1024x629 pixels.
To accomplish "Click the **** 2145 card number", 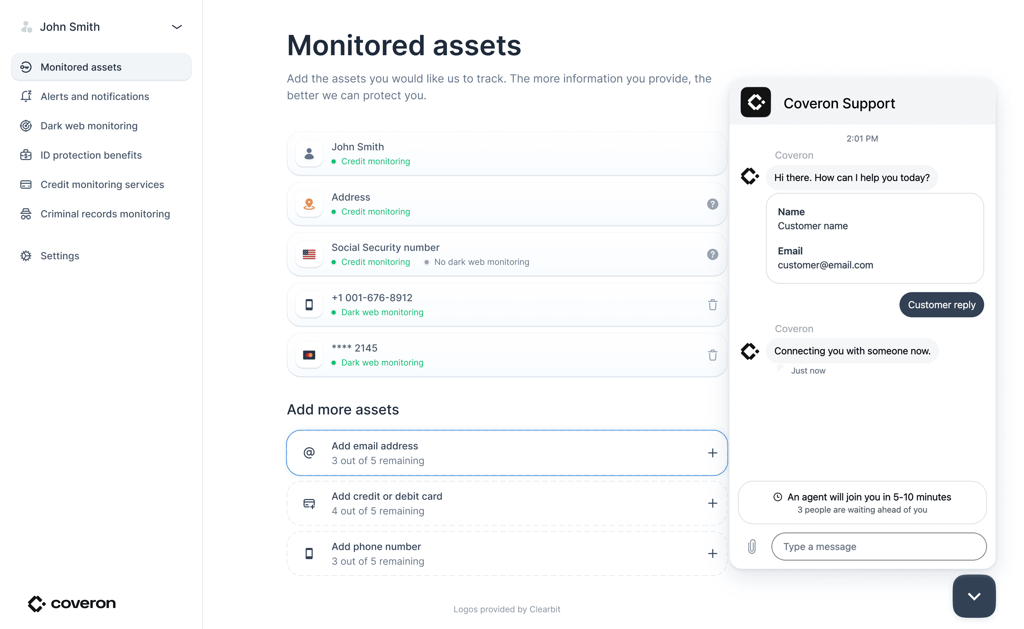I will (x=354, y=348).
